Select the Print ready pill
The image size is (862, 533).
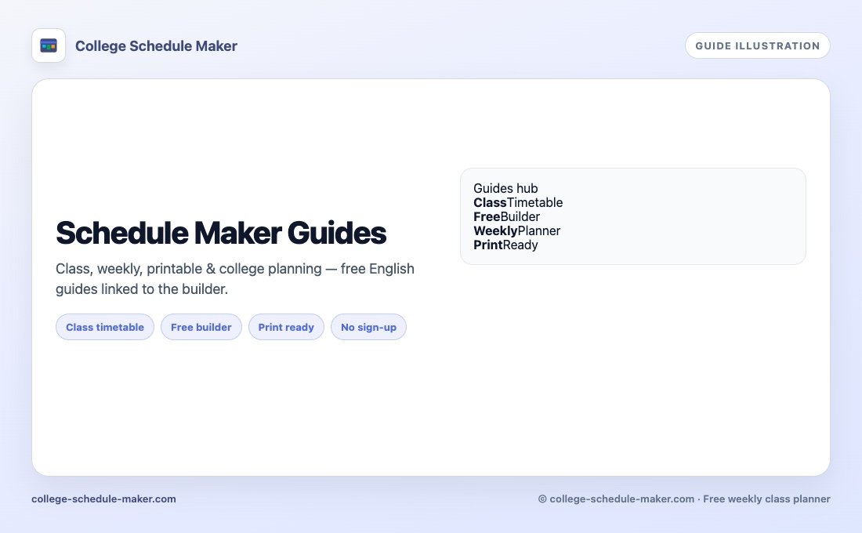[x=286, y=328]
